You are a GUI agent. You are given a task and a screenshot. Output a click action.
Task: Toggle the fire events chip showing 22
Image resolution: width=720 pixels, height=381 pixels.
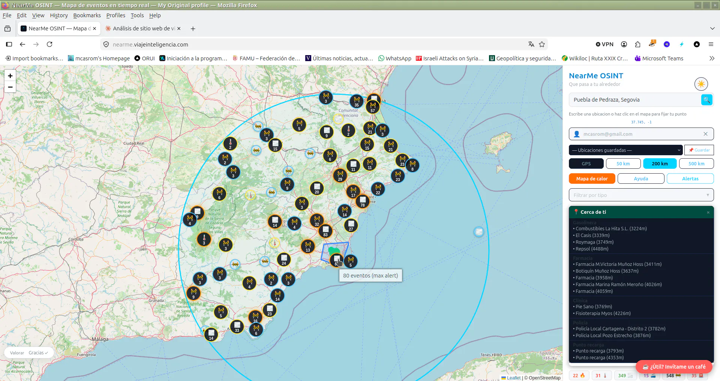579,375
